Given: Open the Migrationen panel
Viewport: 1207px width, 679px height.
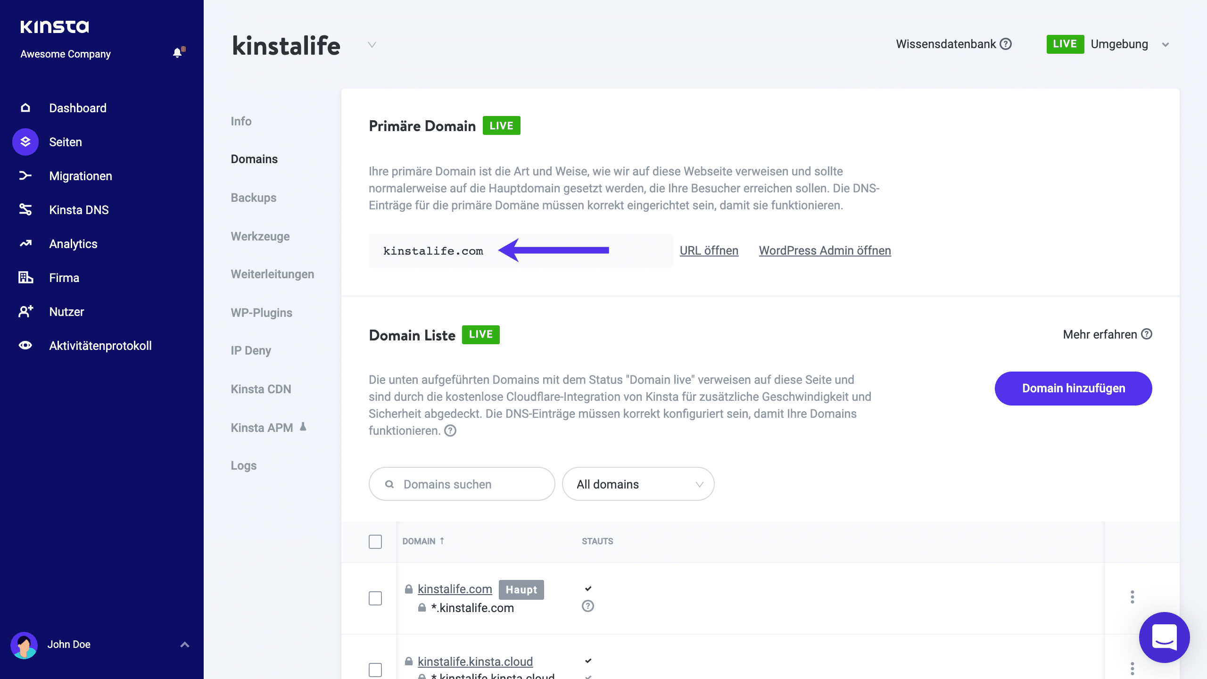Looking at the screenshot, I should (x=80, y=175).
